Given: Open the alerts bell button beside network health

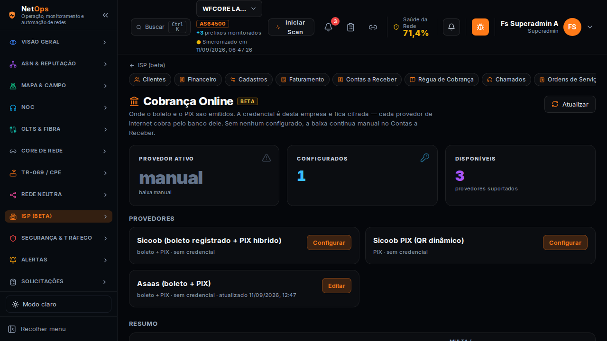Looking at the screenshot, I should click(451, 27).
